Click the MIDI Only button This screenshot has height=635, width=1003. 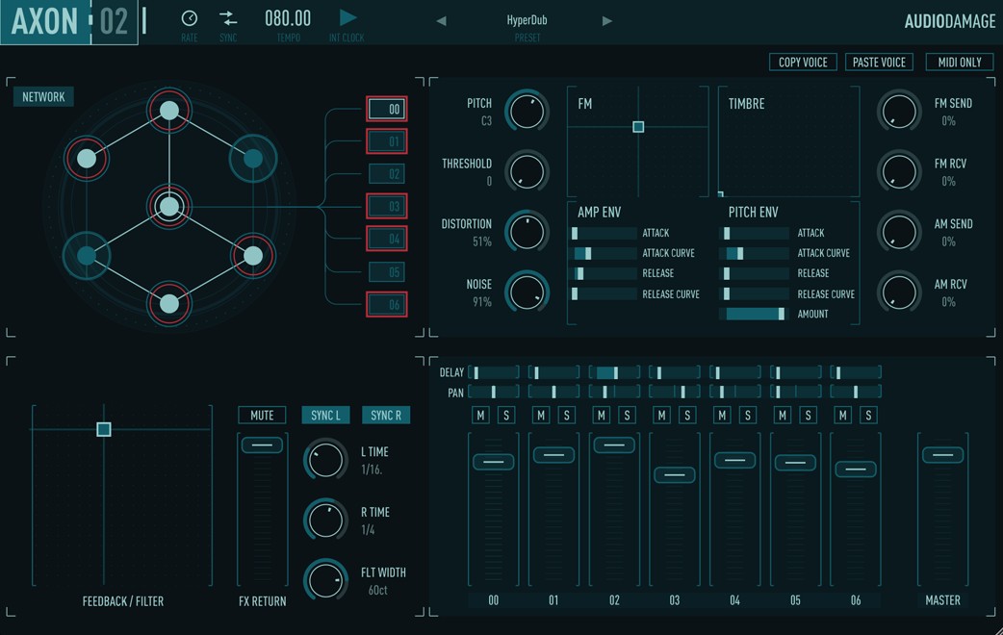click(x=960, y=62)
